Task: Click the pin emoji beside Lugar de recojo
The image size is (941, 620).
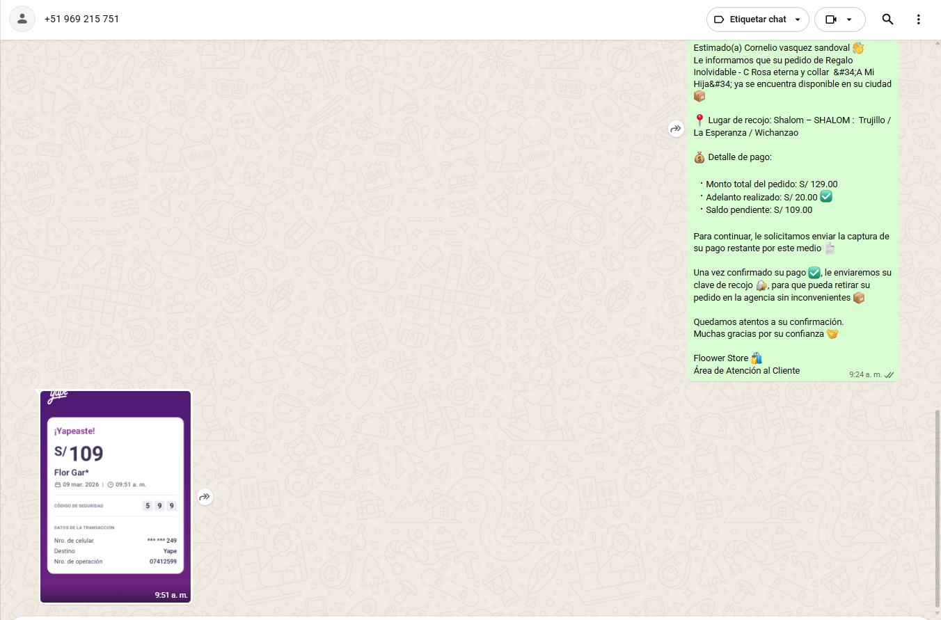Action: click(x=699, y=120)
